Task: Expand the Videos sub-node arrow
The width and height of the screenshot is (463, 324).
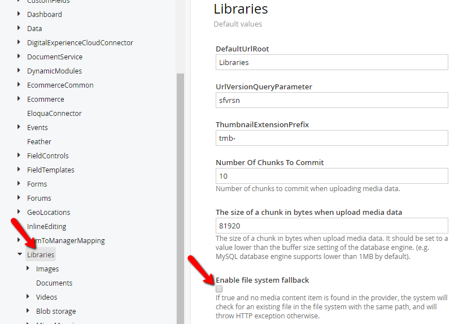Action: point(28,296)
